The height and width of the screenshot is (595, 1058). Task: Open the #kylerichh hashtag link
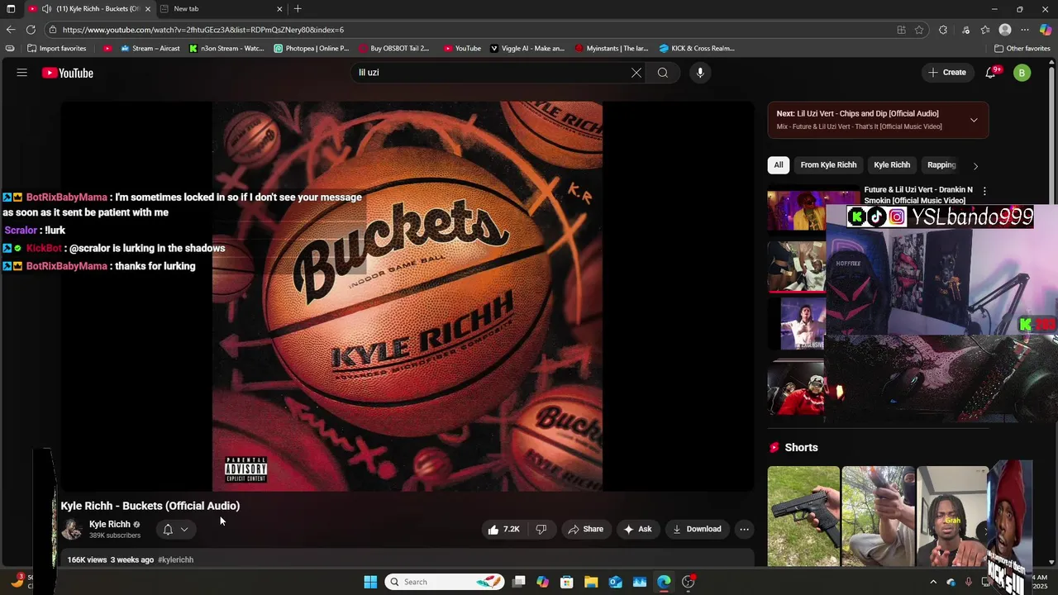[175, 560]
